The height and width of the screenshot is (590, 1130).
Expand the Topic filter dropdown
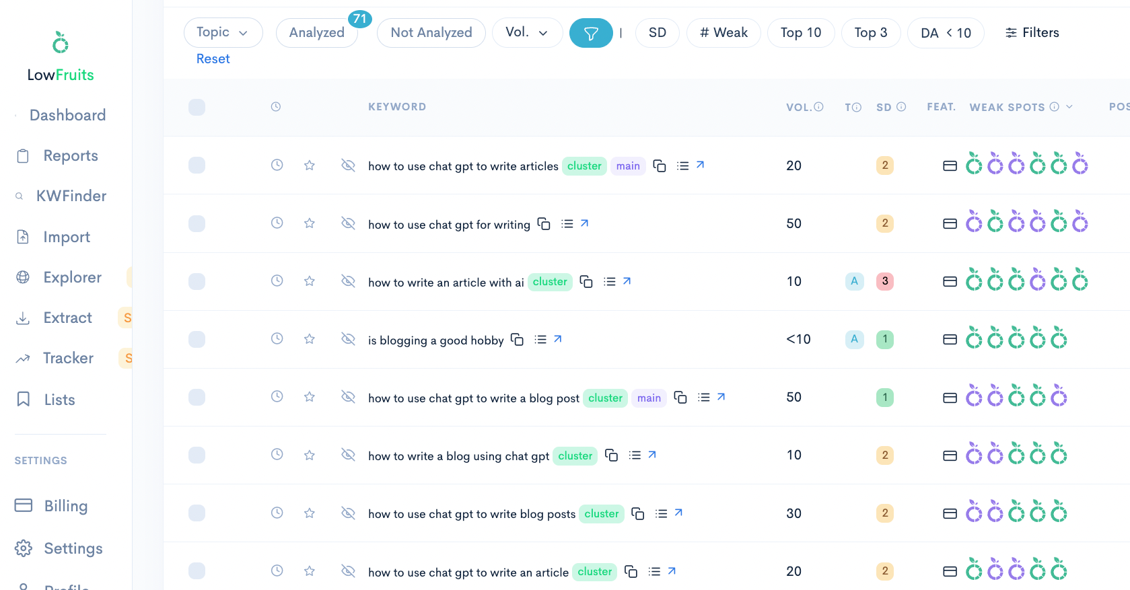click(223, 32)
